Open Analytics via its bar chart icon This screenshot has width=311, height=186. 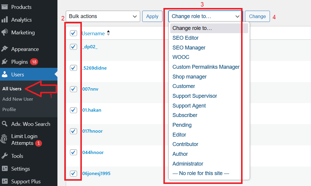click(4, 20)
